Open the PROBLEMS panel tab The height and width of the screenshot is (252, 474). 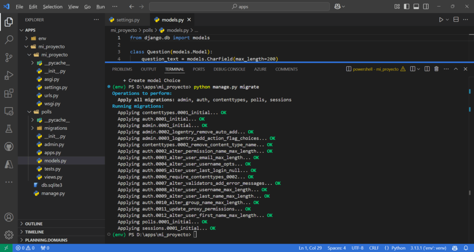click(x=122, y=69)
